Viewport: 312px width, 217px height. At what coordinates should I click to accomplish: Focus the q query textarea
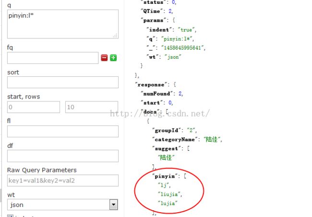(x=63, y=24)
